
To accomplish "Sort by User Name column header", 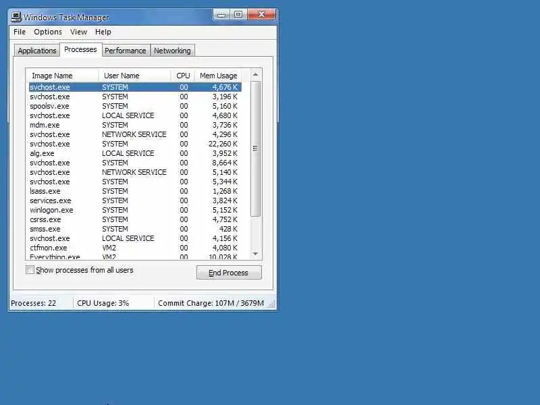I will pos(134,76).
